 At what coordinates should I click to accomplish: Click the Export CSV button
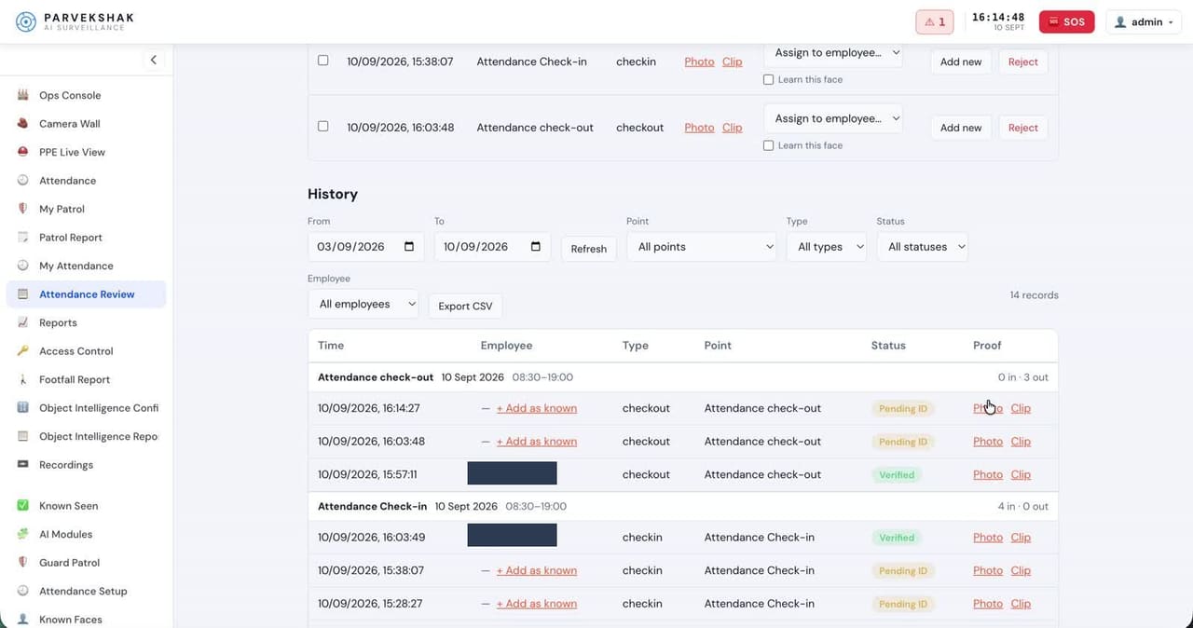pos(466,306)
